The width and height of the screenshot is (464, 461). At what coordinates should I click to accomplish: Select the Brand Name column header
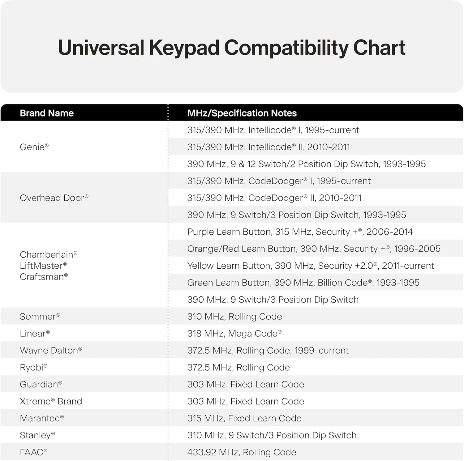[x=47, y=113]
